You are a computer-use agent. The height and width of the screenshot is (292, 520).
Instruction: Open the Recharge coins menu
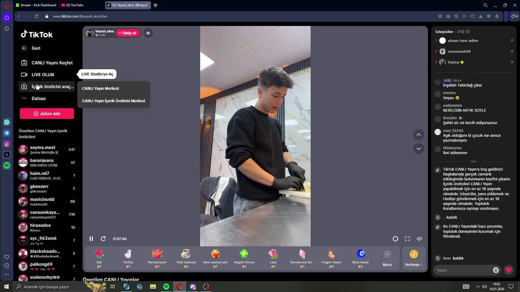[x=414, y=258]
